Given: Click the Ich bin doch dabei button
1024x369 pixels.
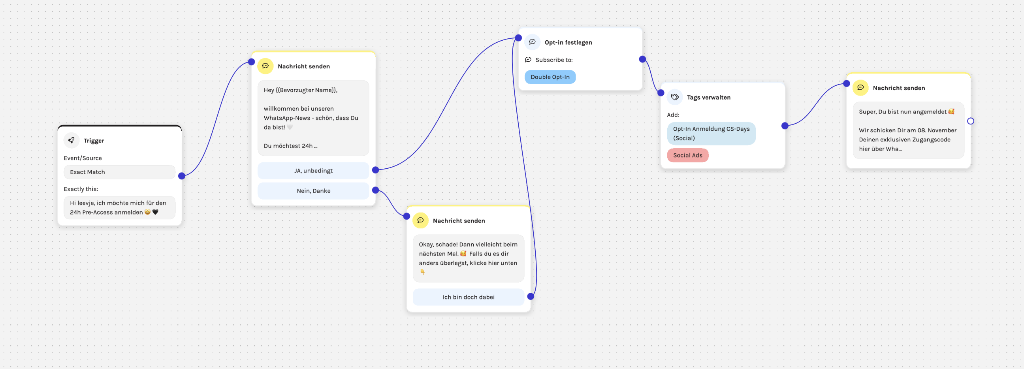Looking at the screenshot, I should point(468,297).
